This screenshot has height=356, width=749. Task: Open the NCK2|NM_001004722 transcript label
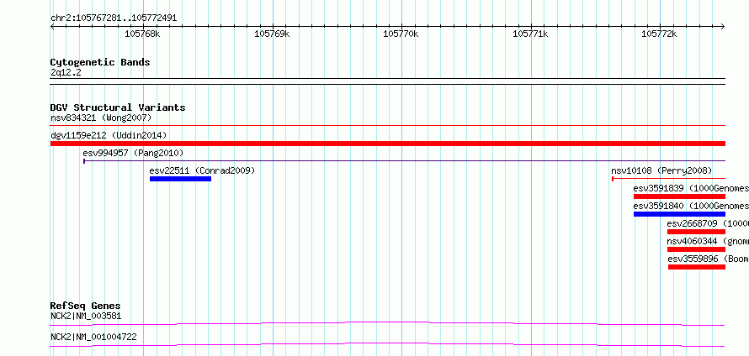pos(93,337)
